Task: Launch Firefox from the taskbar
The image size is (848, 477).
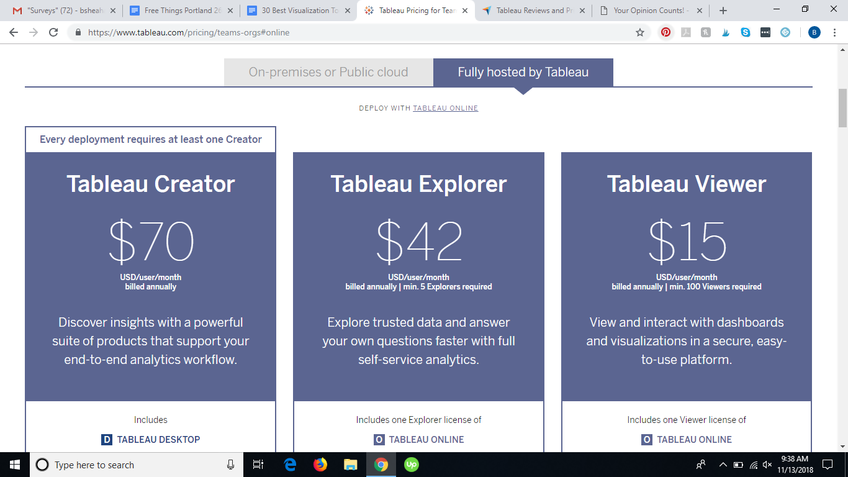Action: 320,465
